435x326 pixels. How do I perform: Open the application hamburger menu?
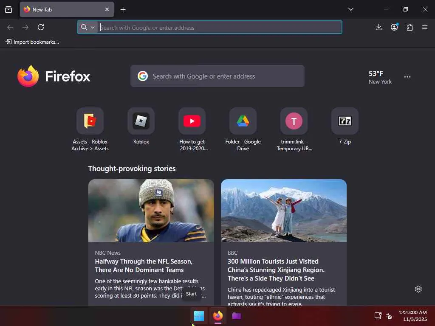point(425,27)
